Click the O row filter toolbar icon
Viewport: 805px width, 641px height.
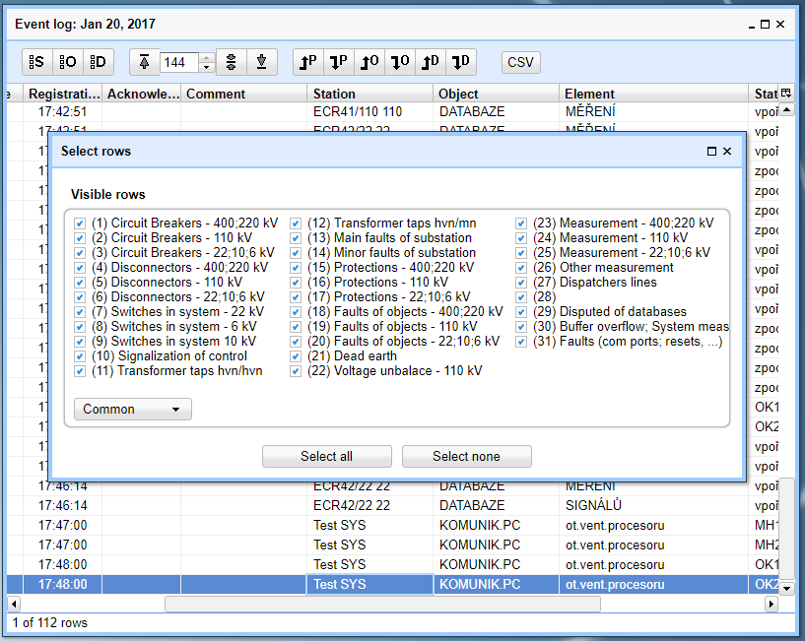[x=68, y=62]
